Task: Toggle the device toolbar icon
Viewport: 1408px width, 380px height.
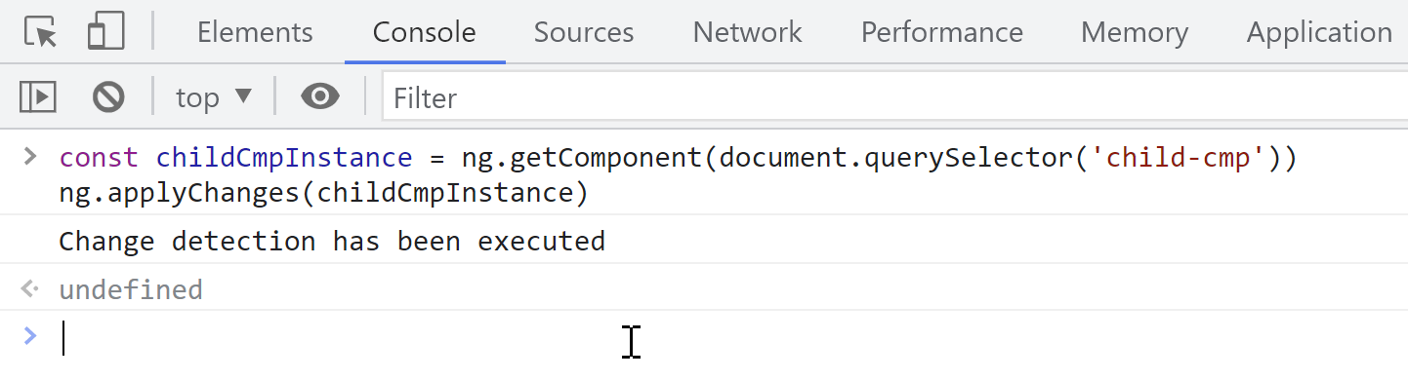Action: pyautogui.click(x=106, y=32)
